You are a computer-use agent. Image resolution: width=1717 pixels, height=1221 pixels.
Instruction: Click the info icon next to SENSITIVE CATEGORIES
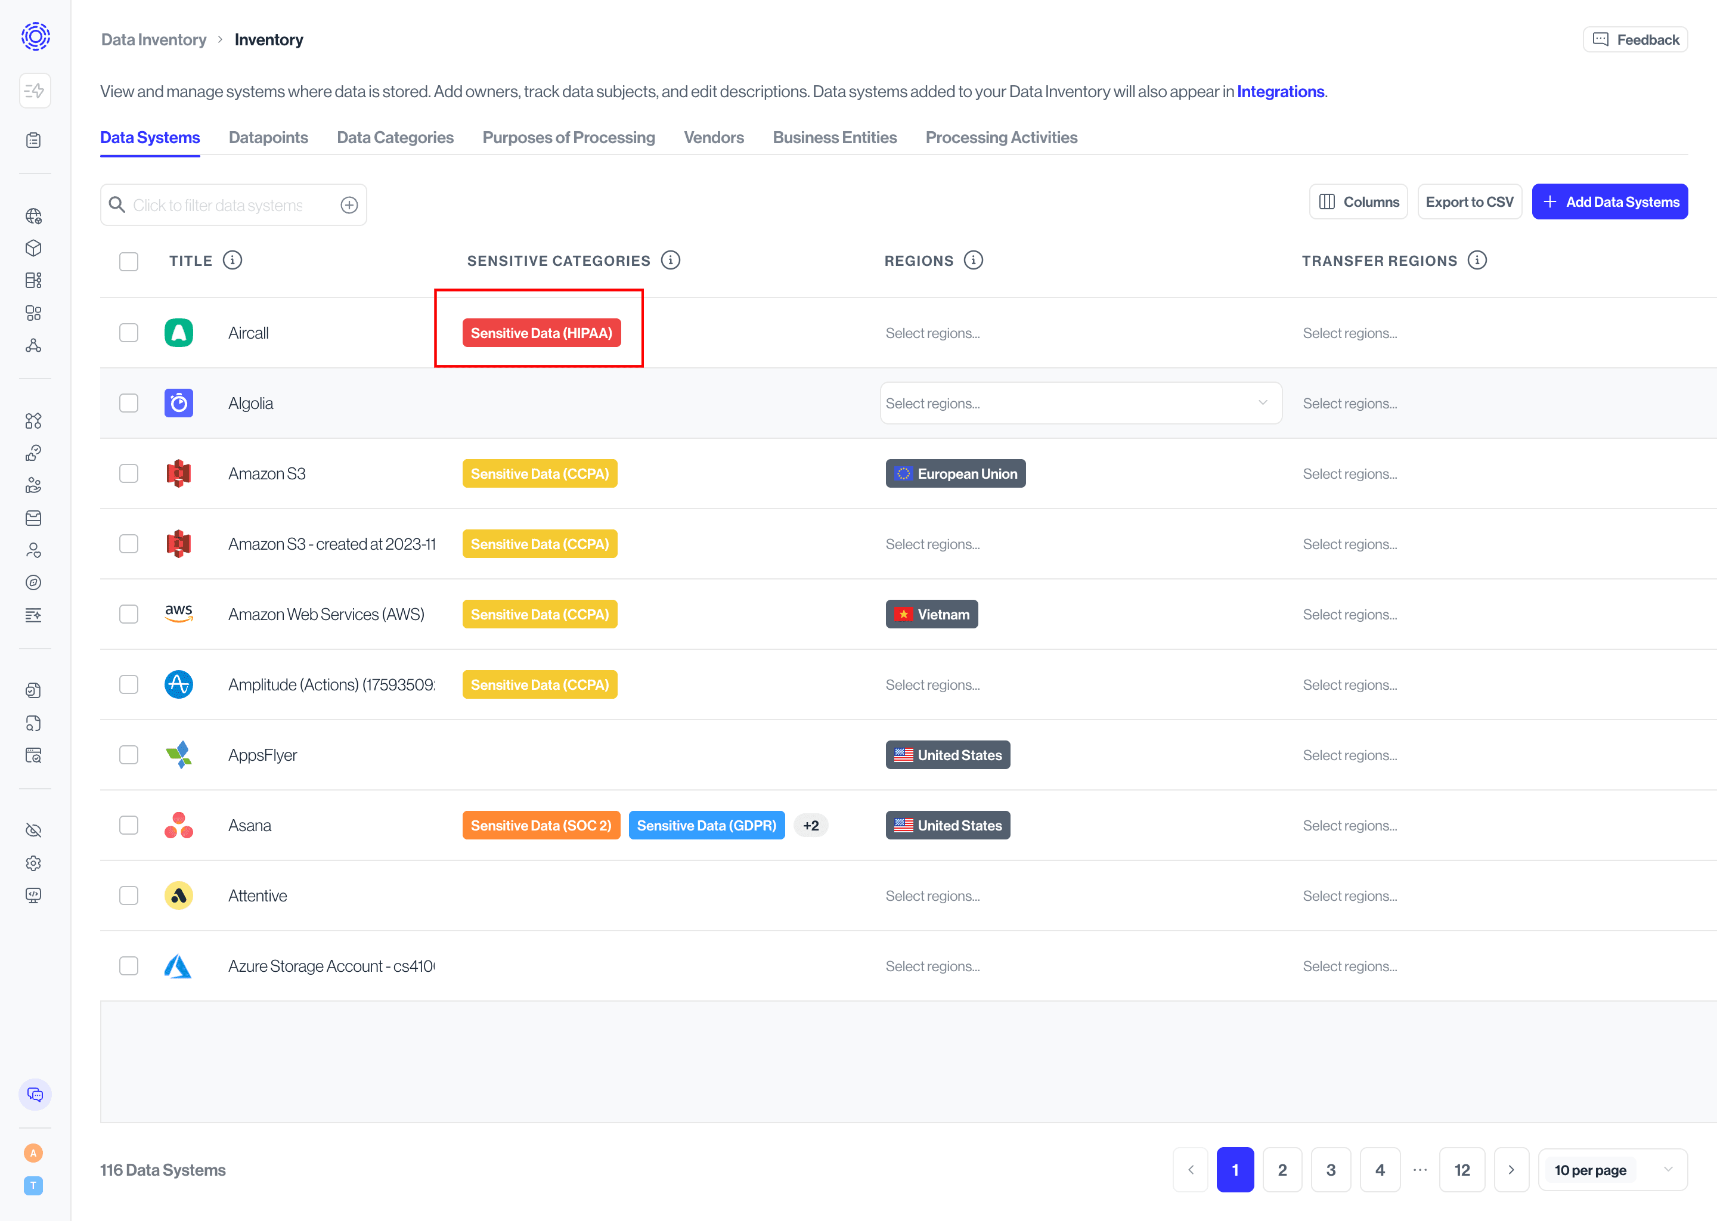pyautogui.click(x=671, y=260)
